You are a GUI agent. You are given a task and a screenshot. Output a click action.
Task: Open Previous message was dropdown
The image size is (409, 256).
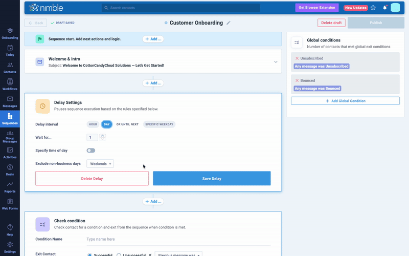coord(178,254)
